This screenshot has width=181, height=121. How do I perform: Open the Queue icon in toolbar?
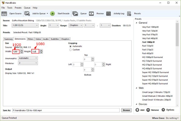pyautogui.click(x=75, y=14)
